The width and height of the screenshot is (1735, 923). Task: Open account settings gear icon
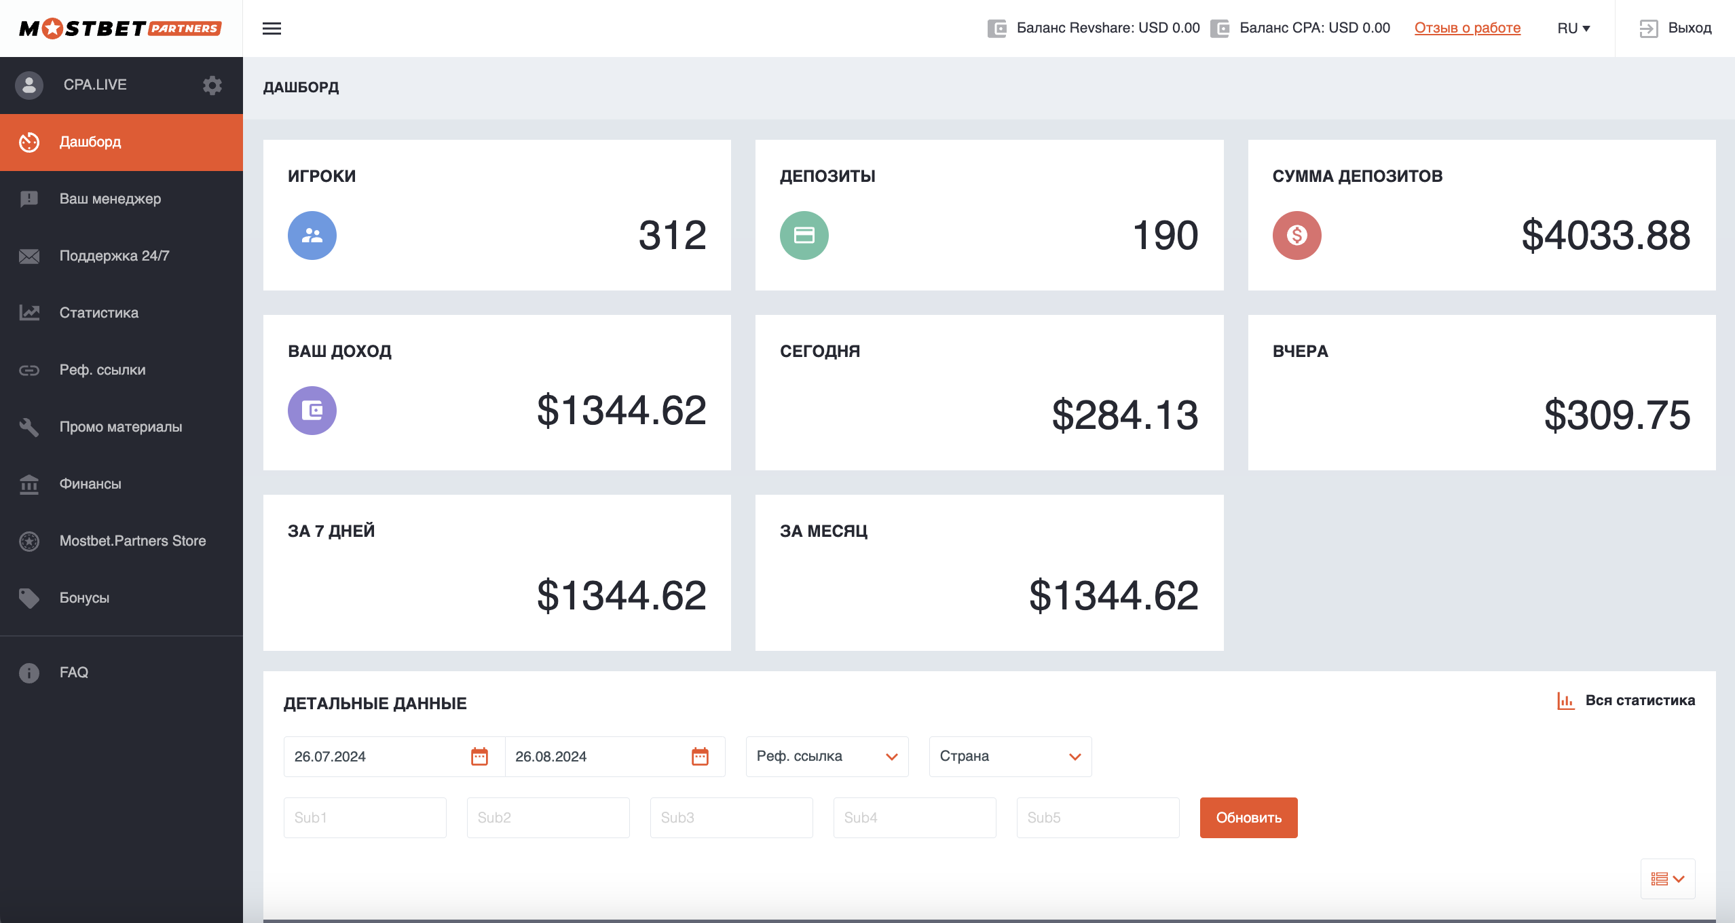[212, 85]
